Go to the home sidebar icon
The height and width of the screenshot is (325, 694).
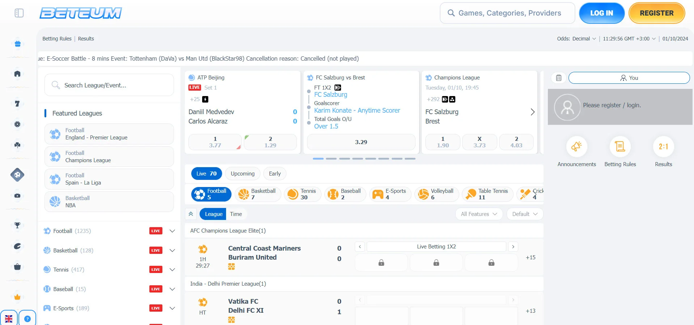pos(17,74)
